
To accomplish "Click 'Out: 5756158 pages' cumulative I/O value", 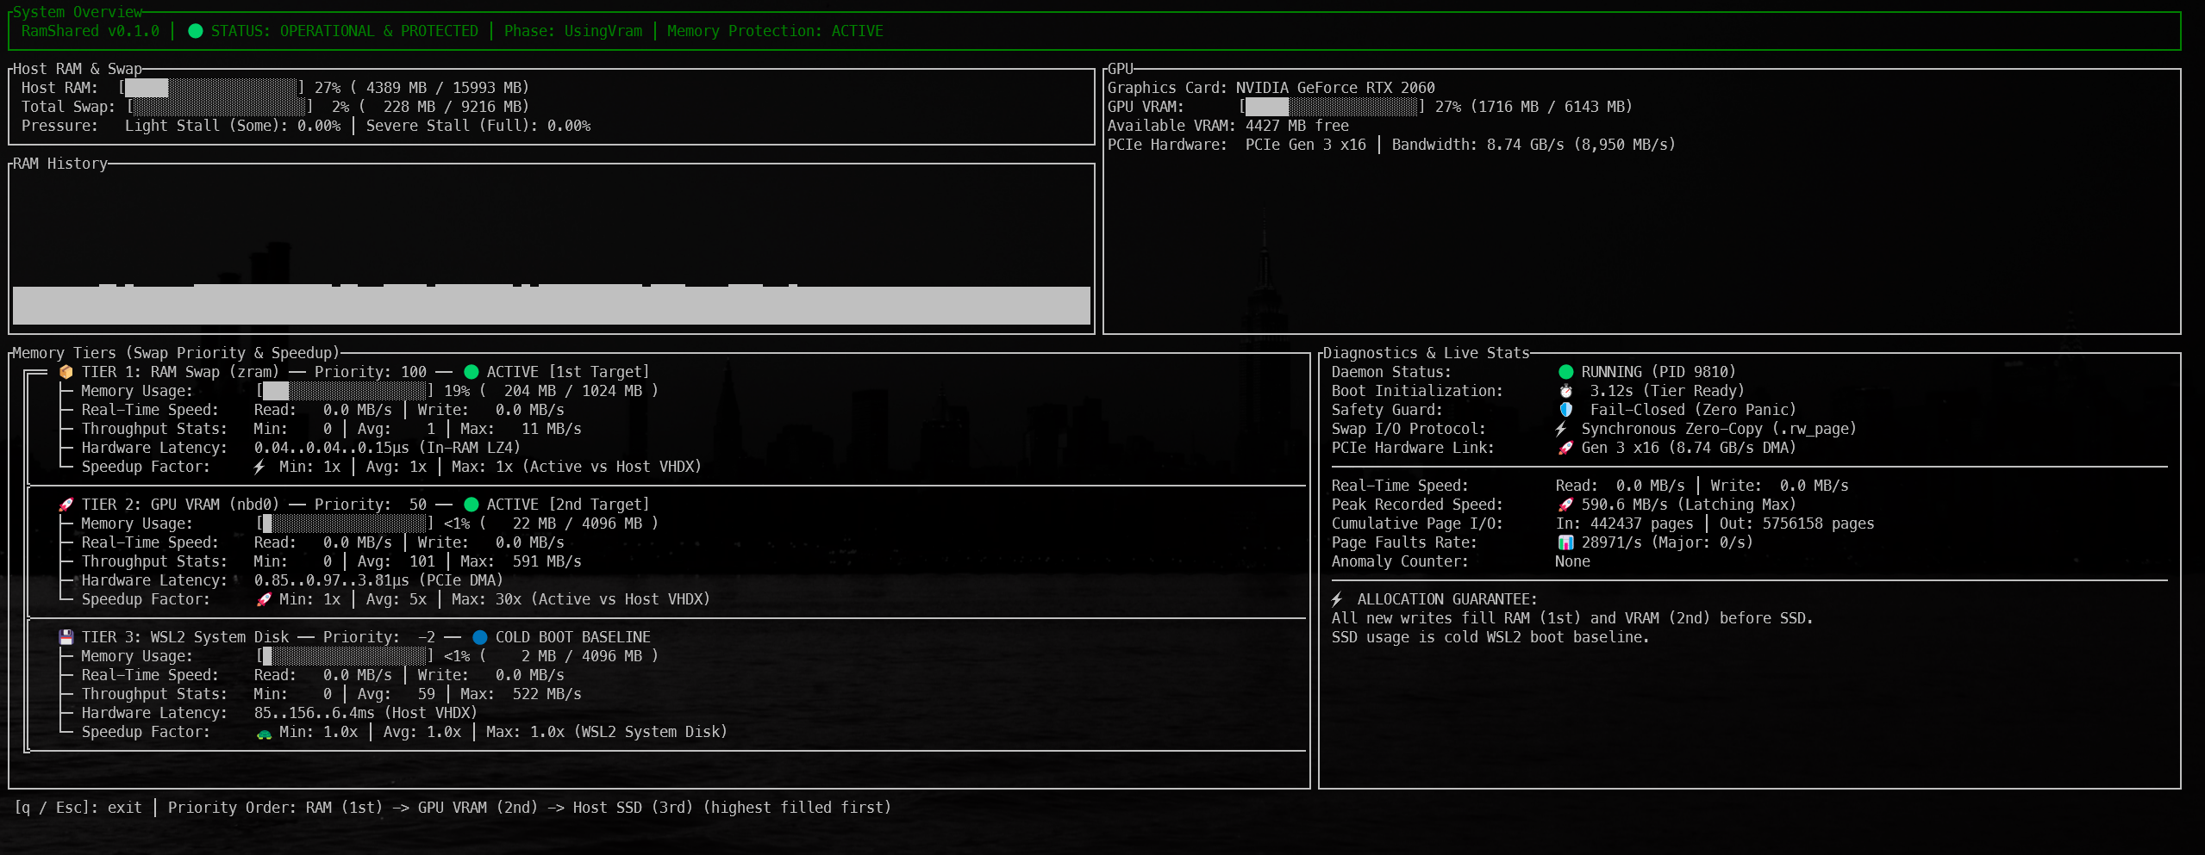I will click(x=1797, y=524).
